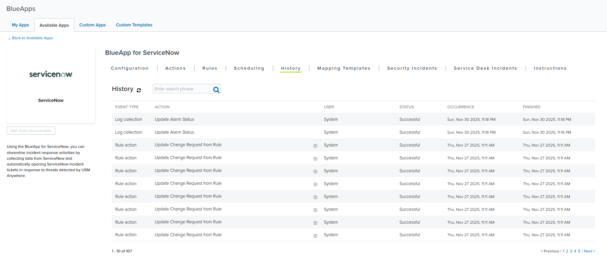
Task: Expand the fifth Update Change Request row
Action: (x=315, y=197)
